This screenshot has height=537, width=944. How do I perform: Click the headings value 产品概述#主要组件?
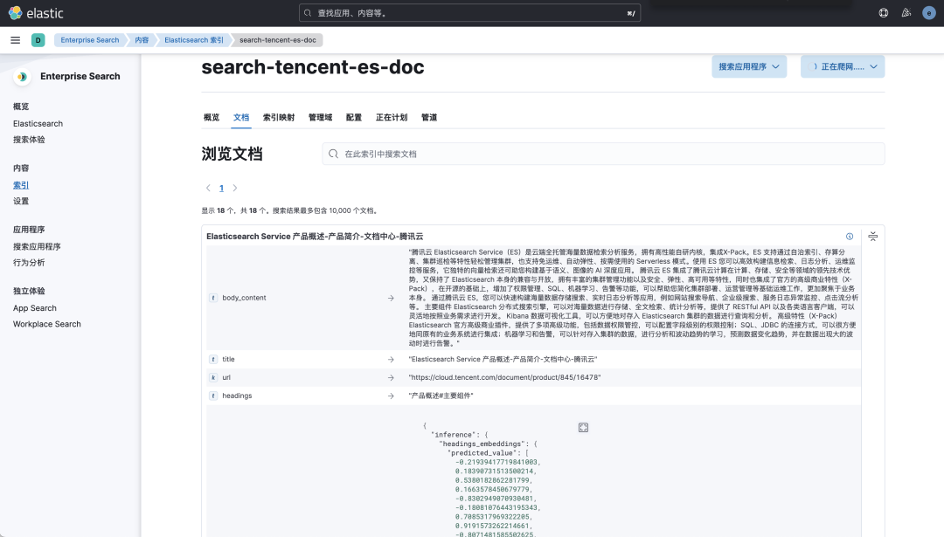click(441, 396)
